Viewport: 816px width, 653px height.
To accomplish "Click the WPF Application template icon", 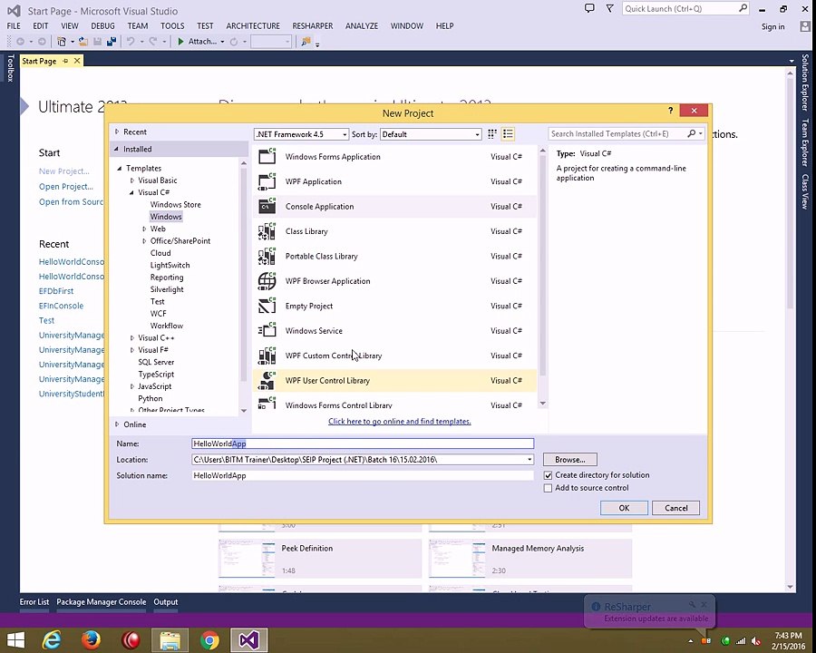I will click(267, 181).
